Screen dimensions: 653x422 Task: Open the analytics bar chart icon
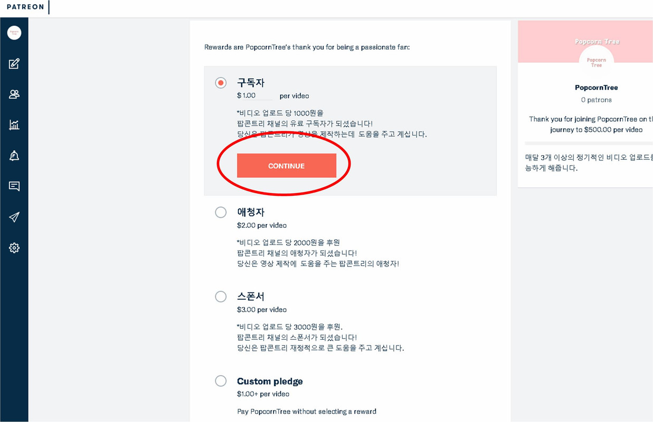[x=14, y=125]
